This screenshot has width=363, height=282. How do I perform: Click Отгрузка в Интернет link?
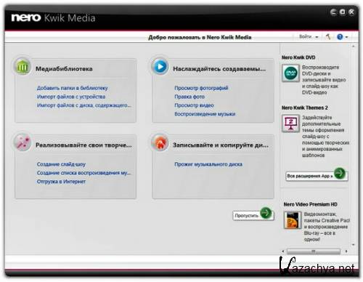(61, 182)
